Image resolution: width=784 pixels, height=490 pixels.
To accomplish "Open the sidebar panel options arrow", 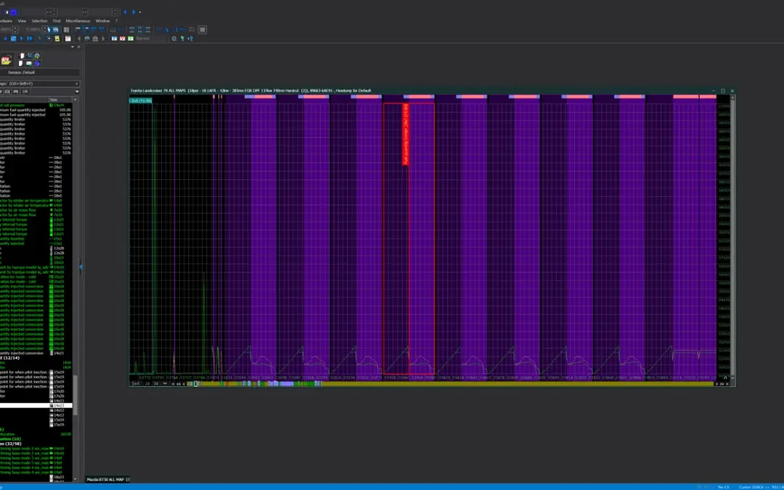I will point(73,47).
